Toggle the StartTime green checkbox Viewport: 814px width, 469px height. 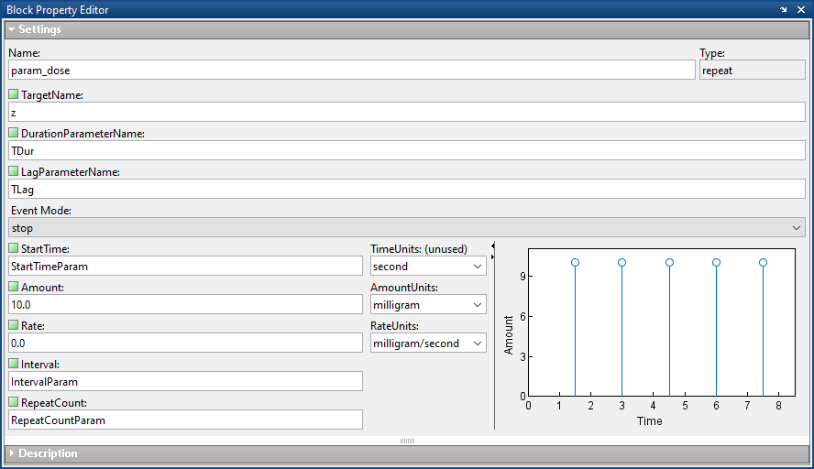pos(14,248)
